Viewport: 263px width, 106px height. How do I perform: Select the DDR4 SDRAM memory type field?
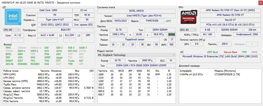click(x=160, y=30)
